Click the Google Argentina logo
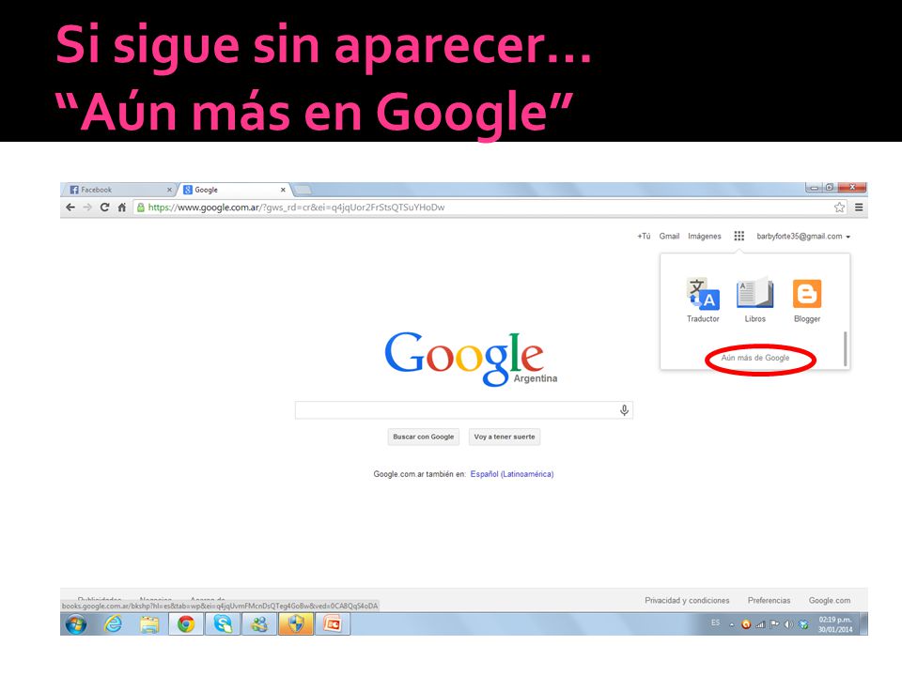The height and width of the screenshot is (676, 902). 471,358
